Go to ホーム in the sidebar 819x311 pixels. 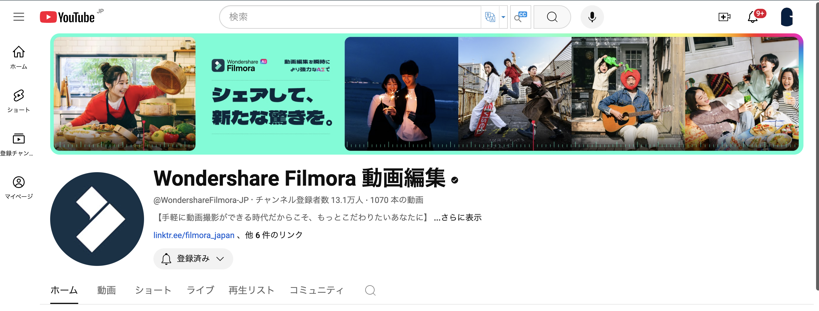19,58
